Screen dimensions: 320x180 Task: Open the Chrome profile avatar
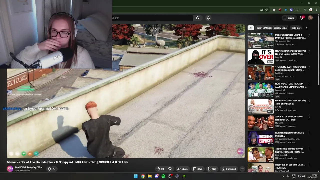coord(311,10)
